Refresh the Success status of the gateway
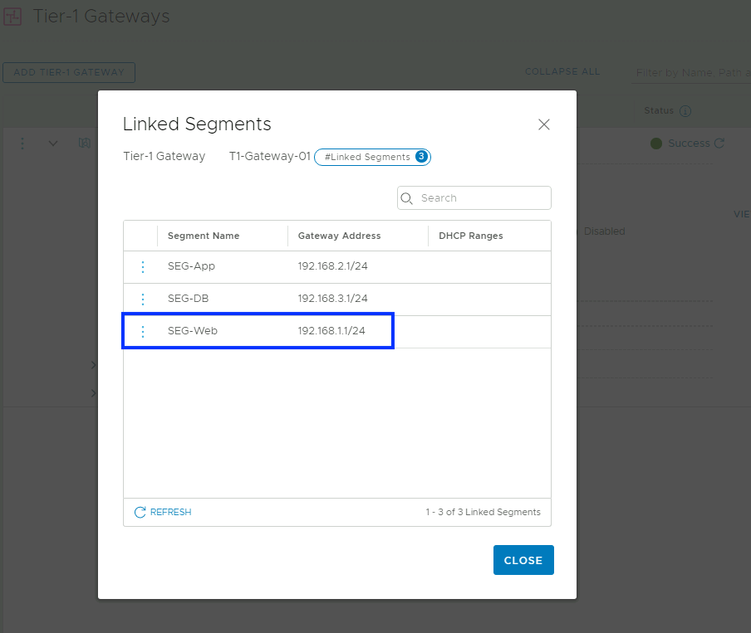This screenshot has height=633, width=751. pyautogui.click(x=719, y=144)
